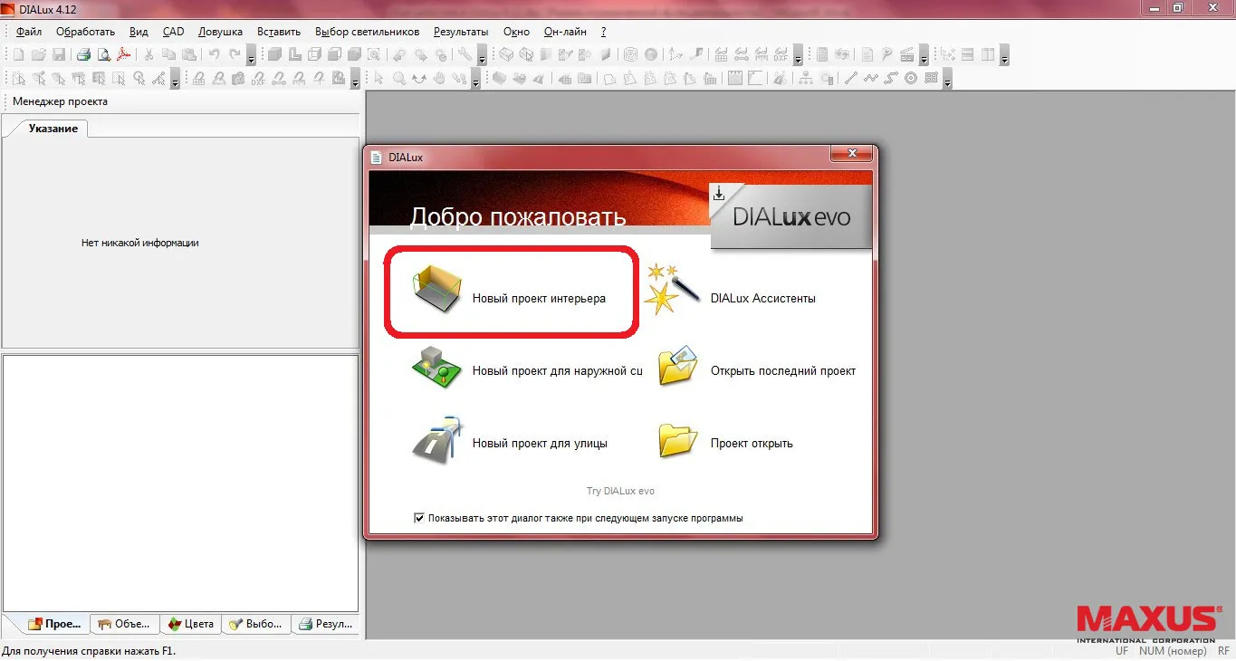Switch to the Цвета tab

pos(191,624)
